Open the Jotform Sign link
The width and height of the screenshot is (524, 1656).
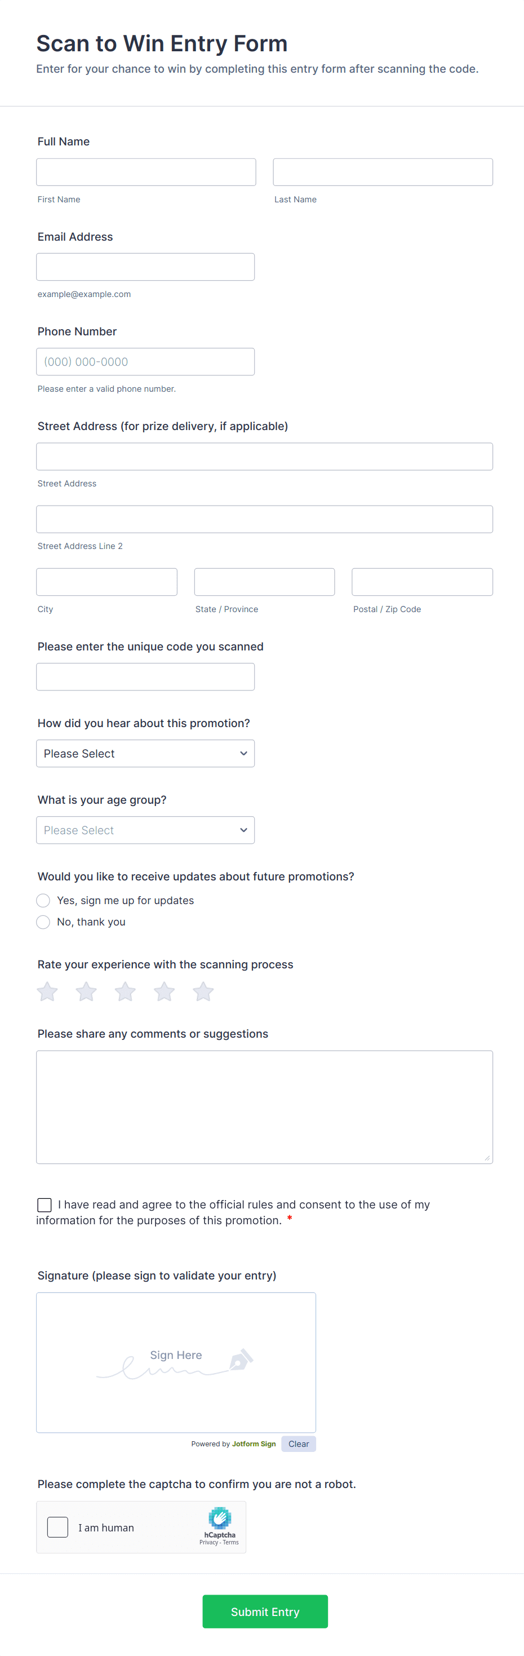point(254,1444)
